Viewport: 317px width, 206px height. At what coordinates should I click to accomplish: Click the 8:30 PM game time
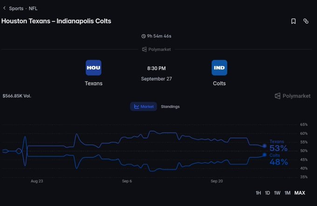click(157, 68)
